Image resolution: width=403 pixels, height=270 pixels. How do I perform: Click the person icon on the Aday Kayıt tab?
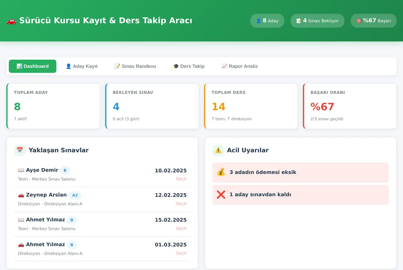coord(69,66)
